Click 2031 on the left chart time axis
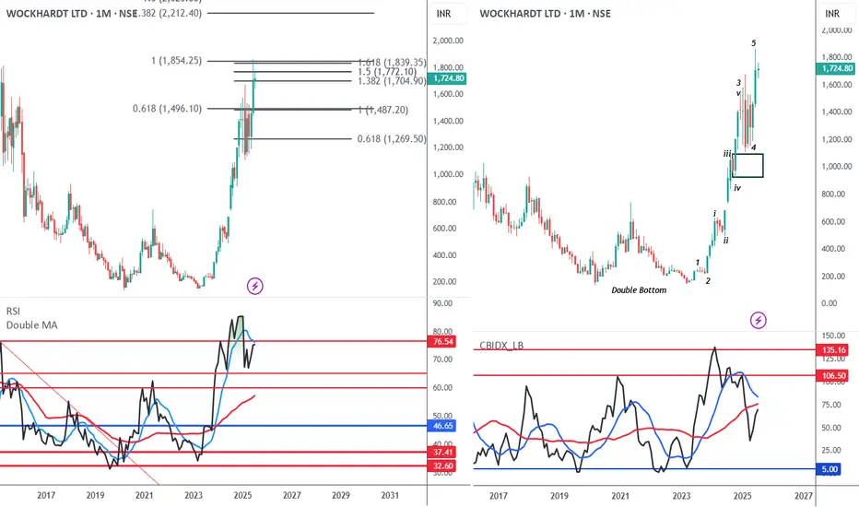The width and height of the screenshot is (859, 507). pos(390,496)
